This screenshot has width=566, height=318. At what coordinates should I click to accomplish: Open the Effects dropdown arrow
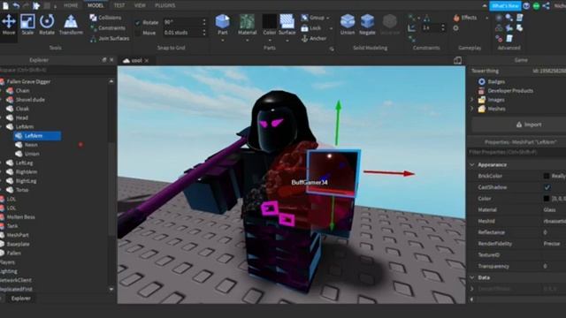(486, 18)
